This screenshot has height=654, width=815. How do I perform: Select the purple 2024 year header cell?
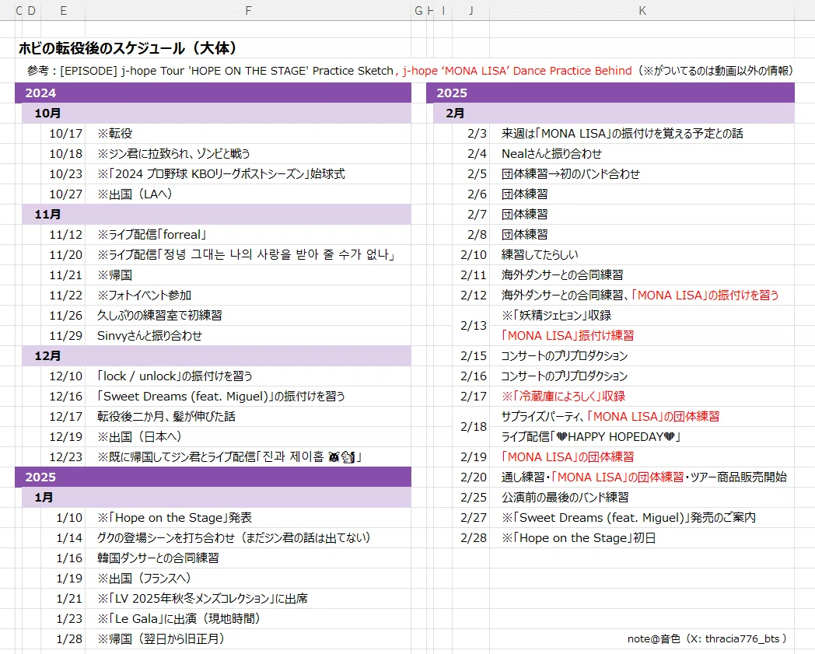(213, 93)
